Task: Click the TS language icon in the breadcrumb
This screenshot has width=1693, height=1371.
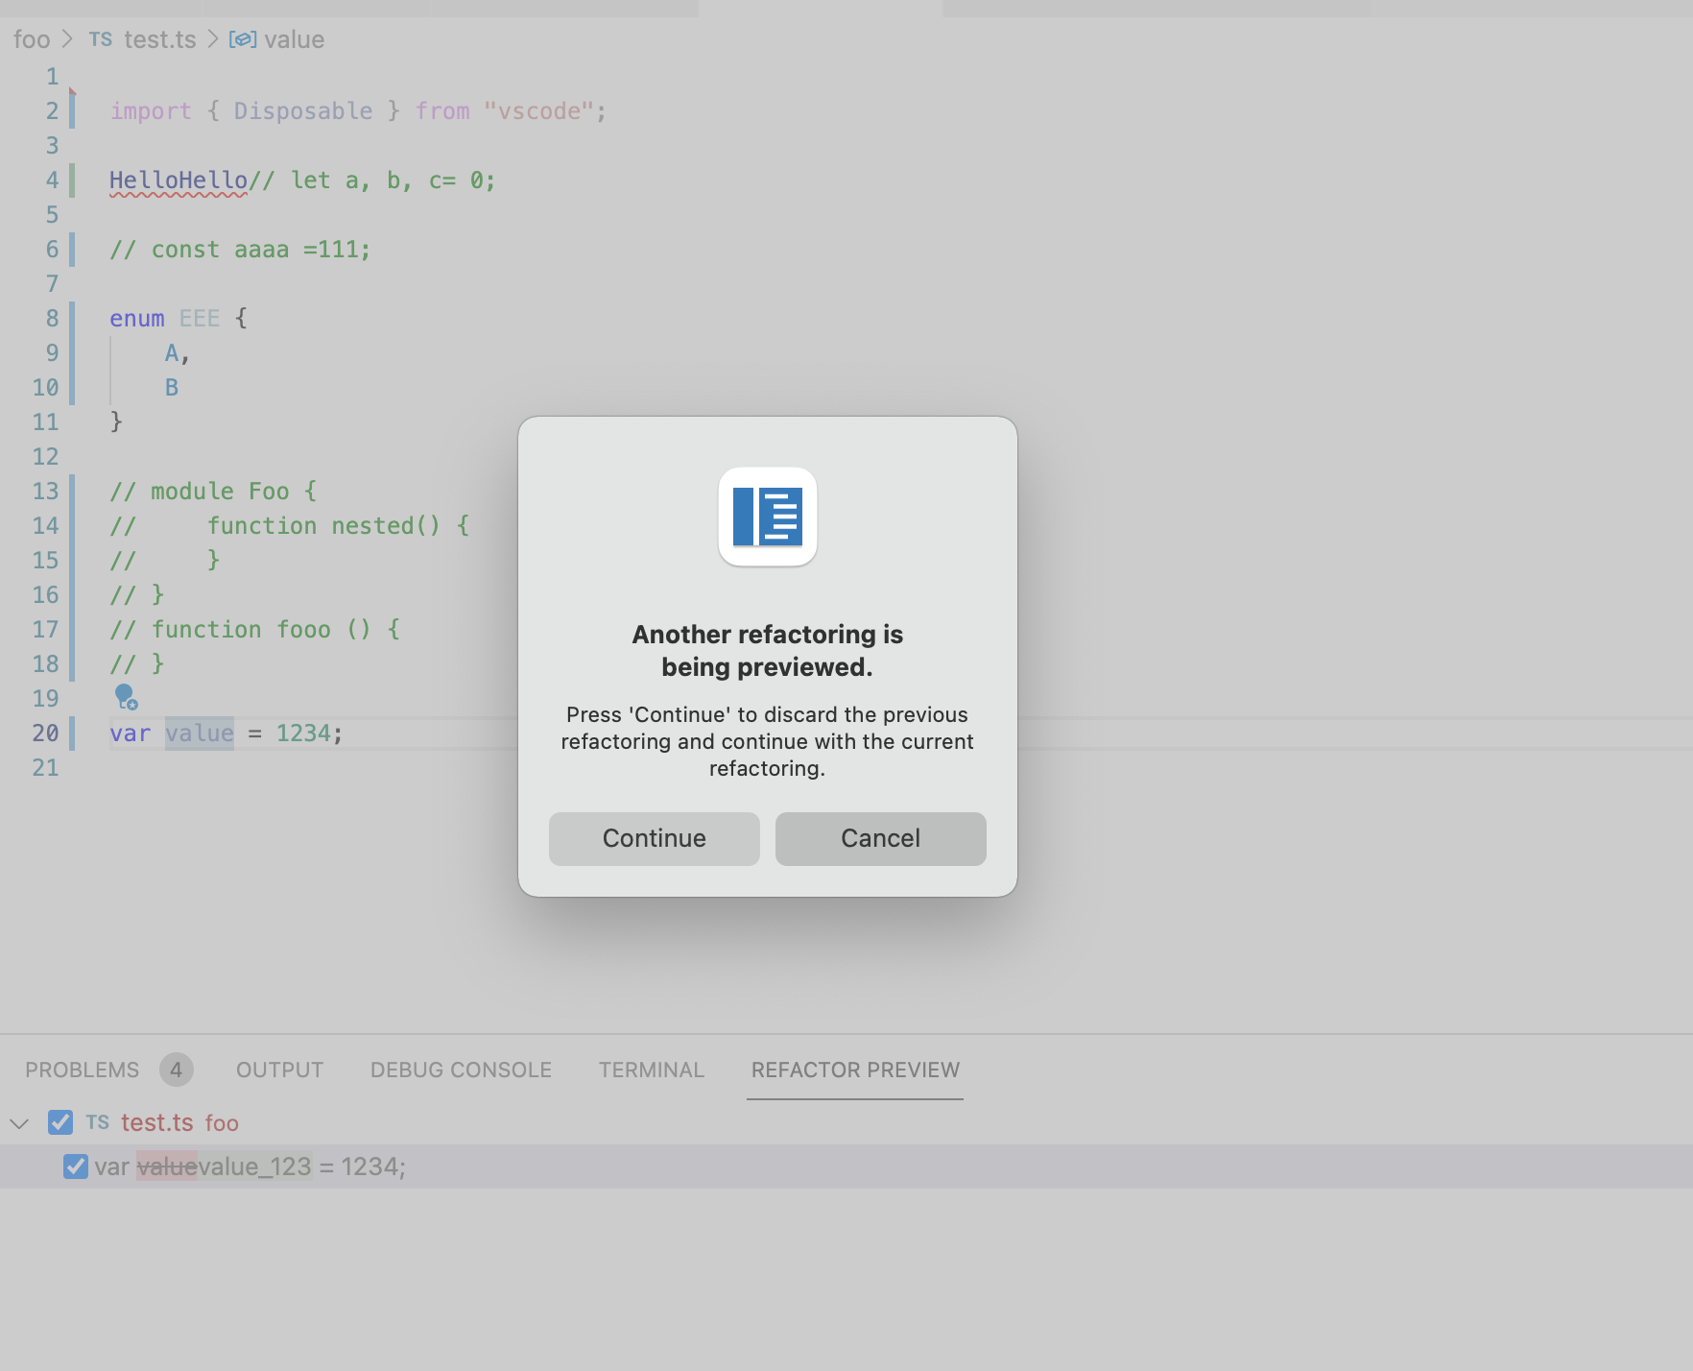Action: click(x=101, y=39)
